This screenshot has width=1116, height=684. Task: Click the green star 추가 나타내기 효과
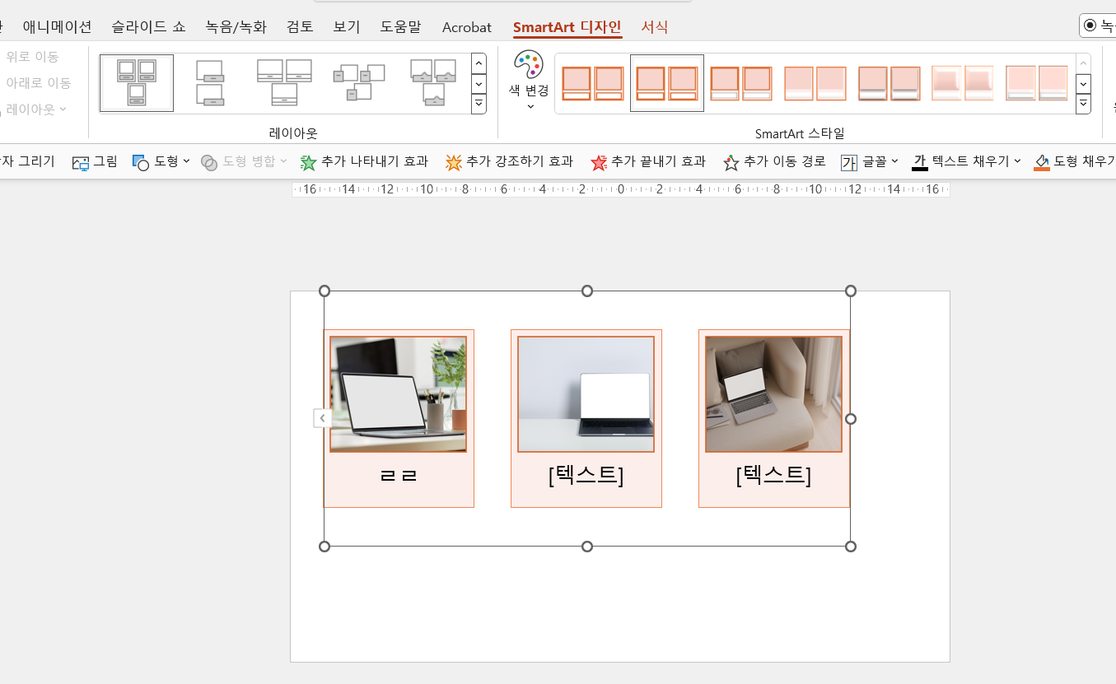(364, 161)
